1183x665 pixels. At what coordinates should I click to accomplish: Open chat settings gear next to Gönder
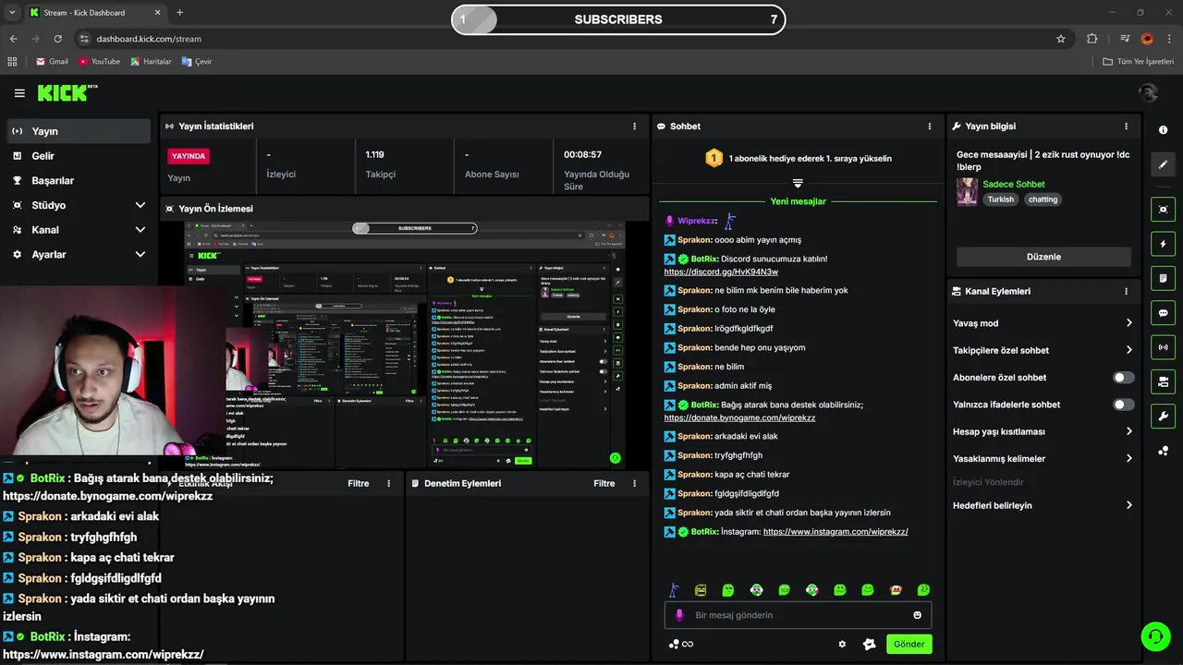[842, 644]
